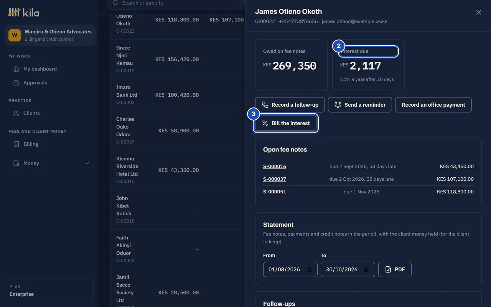The height and width of the screenshot is (307, 491).
Task: Open fee note S-000016
Action: (x=275, y=166)
